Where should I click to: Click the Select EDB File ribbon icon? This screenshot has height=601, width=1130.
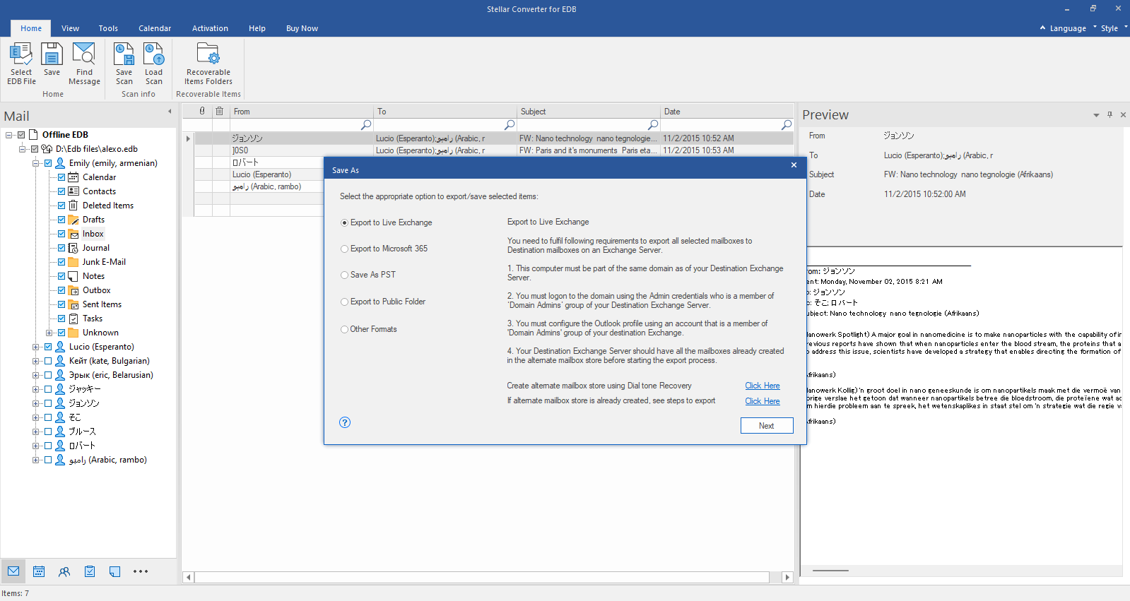[21, 64]
